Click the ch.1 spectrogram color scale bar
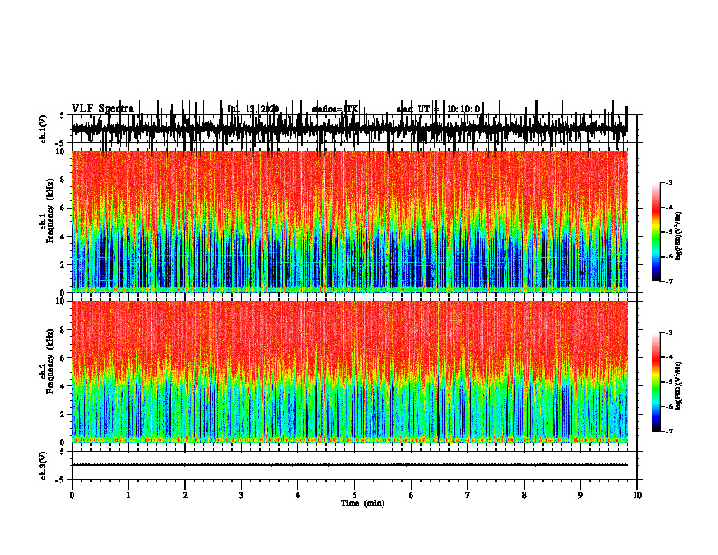This screenshot has width=718, height=555. tap(655, 232)
